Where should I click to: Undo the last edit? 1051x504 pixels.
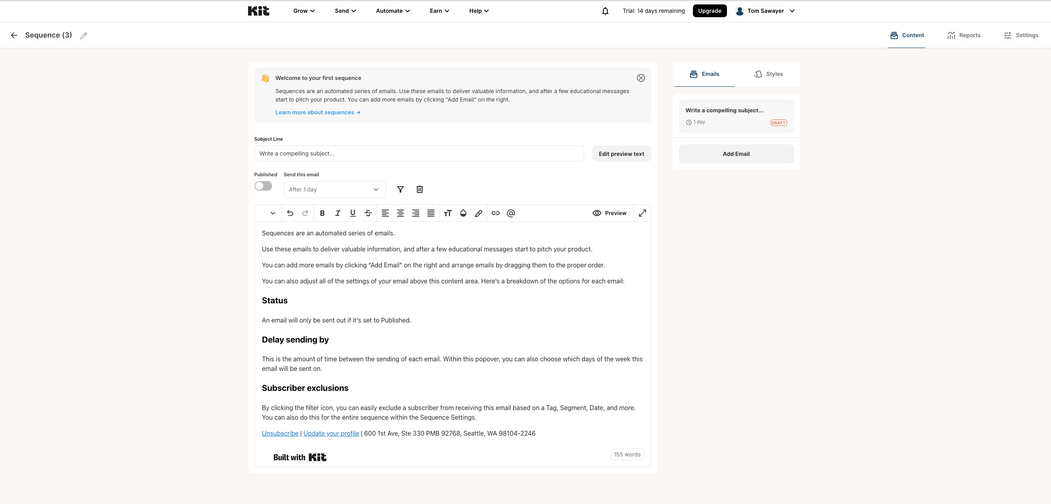290,213
